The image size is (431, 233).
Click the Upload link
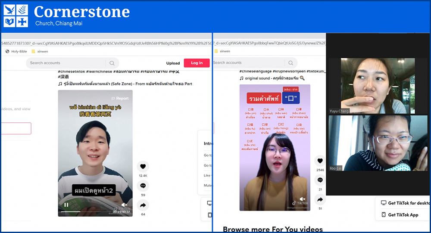click(x=173, y=63)
